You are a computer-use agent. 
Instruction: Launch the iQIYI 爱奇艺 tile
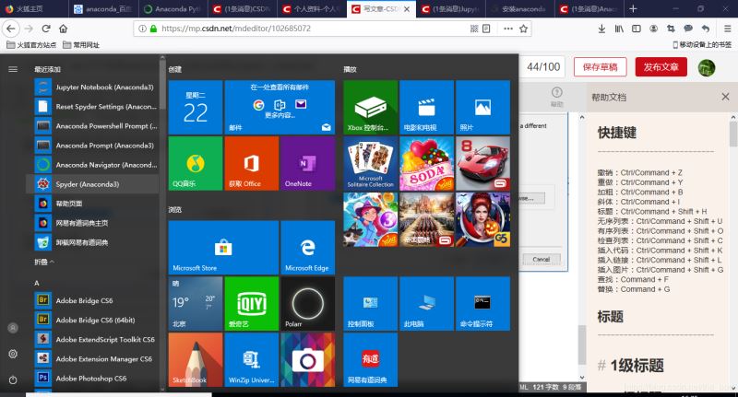point(251,303)
